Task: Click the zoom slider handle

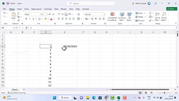Action: point(164,93)
